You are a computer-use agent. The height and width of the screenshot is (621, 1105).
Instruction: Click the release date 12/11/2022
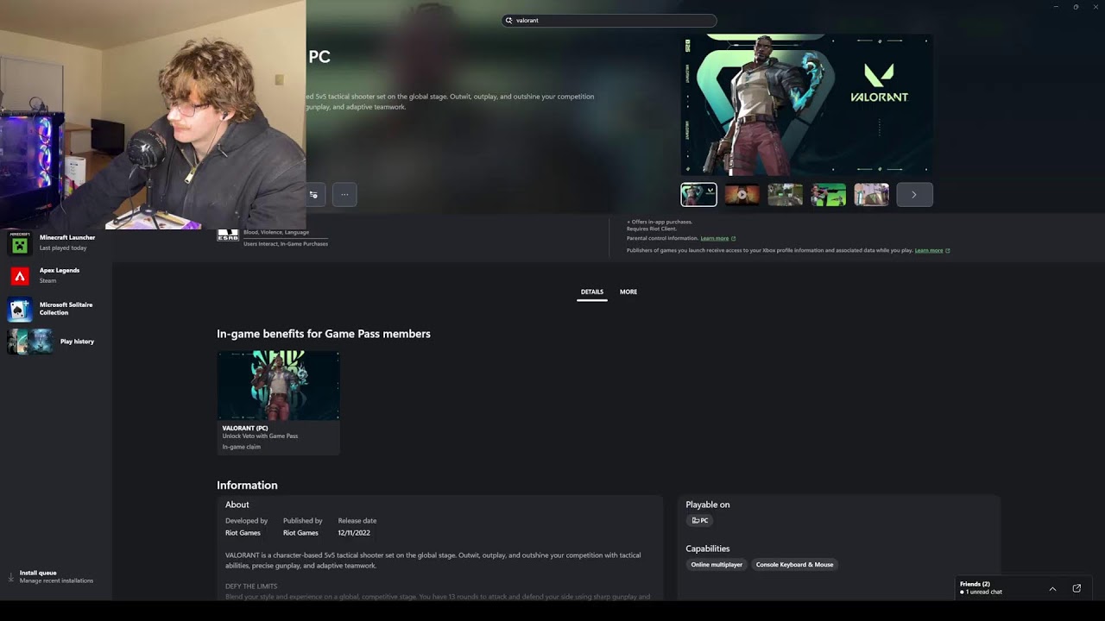pos(354,533)
